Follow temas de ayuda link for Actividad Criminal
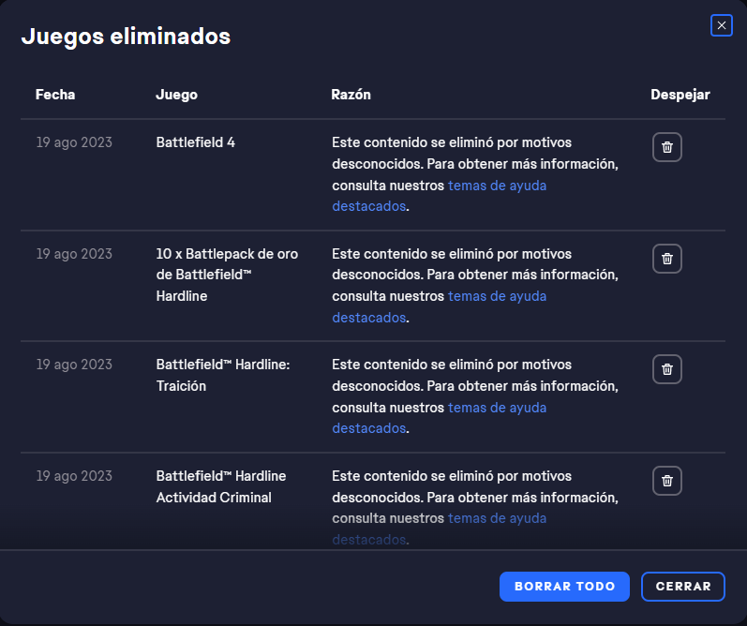Image resolution: width=747 pixels, height=626 pixels. point(497,518)
